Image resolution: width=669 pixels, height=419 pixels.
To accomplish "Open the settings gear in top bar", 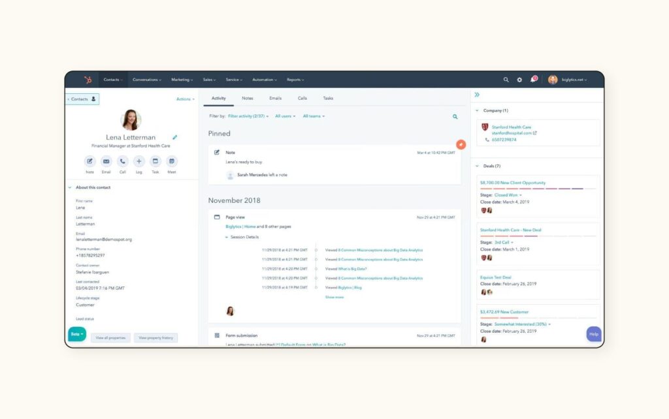I will 519,80.
